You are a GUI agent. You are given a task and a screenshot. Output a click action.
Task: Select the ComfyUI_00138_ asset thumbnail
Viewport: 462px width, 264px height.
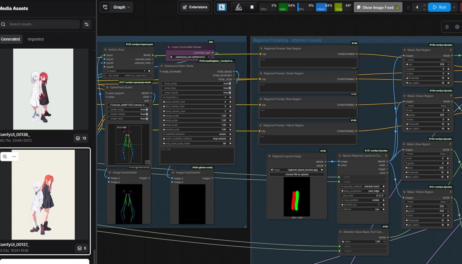coord(43,89)
